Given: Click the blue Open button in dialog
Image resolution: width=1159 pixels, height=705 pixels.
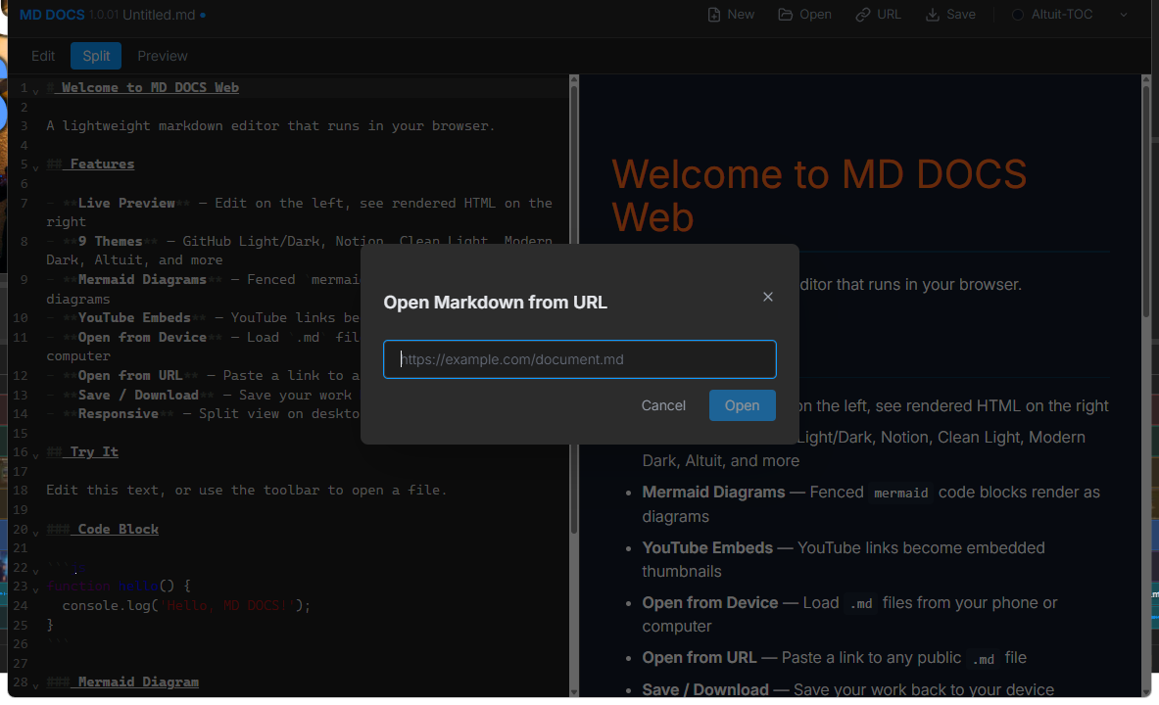Looking at the screenshot, I should click(742, 405).
